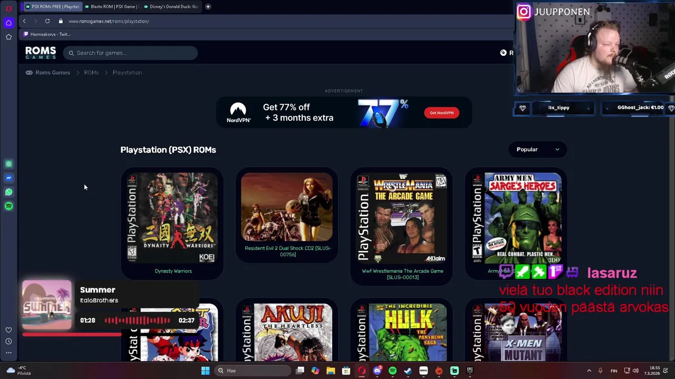Open Epic Games Launcher from the taskbar
This screenshot has width=675, height=379.
coord(470,371)
